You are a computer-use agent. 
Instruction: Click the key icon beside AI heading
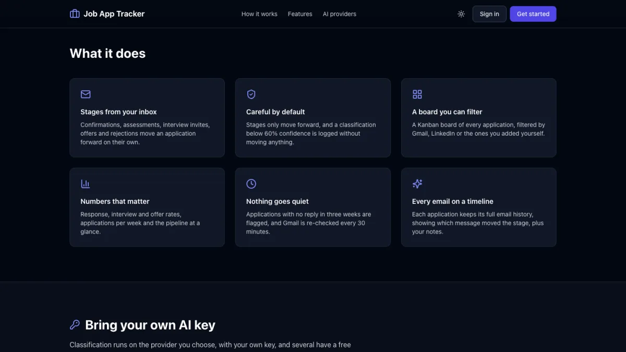[x=75, y=325]
